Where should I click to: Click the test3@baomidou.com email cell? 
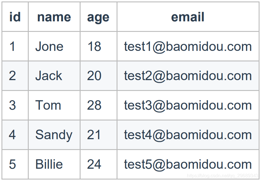tap(188, 105)
